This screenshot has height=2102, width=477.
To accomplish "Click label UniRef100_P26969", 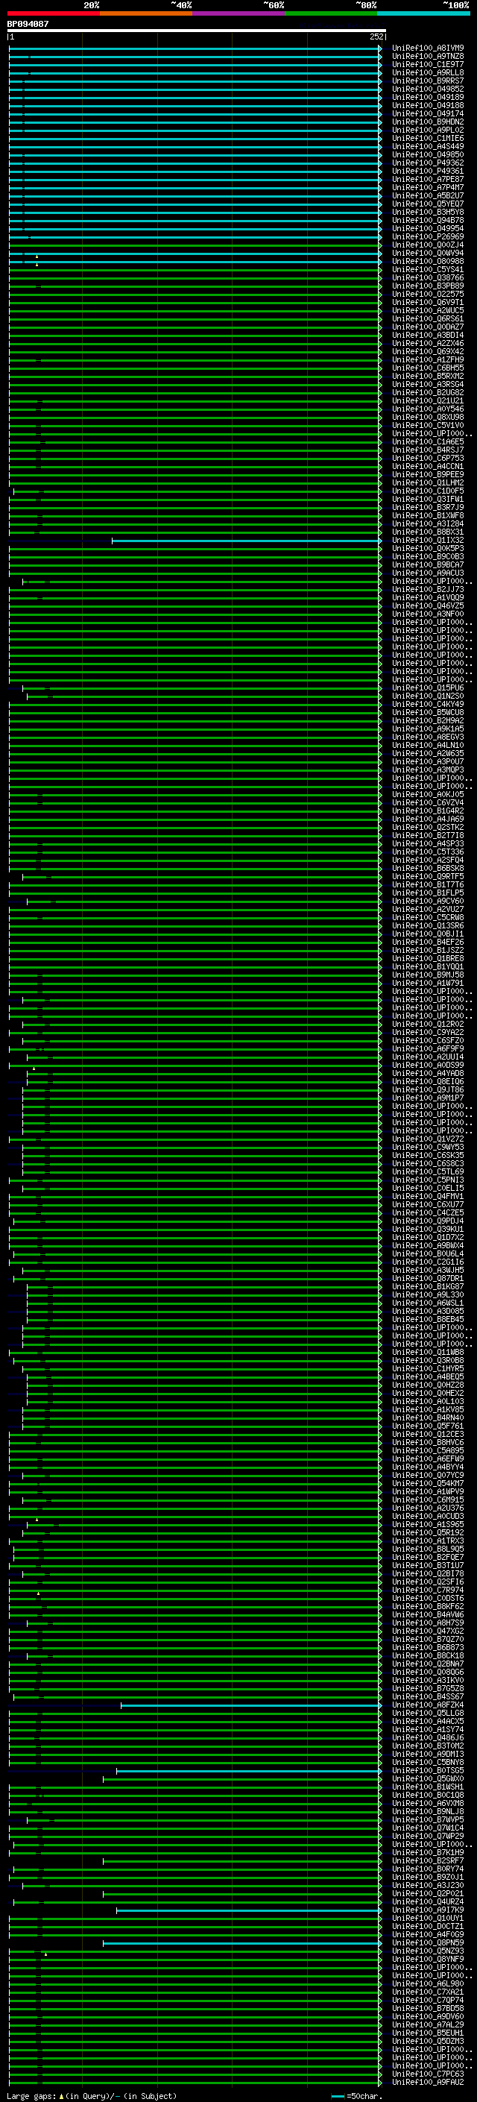I will tap(427, 236).
